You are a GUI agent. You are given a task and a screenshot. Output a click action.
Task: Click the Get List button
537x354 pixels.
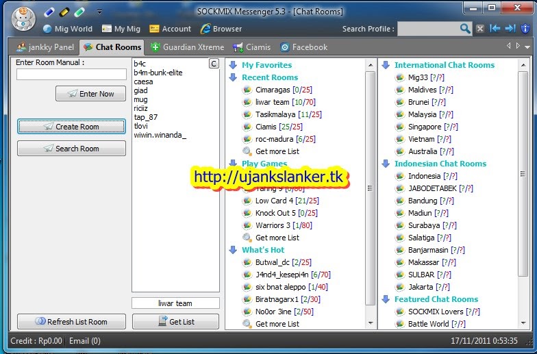point(175,322)
